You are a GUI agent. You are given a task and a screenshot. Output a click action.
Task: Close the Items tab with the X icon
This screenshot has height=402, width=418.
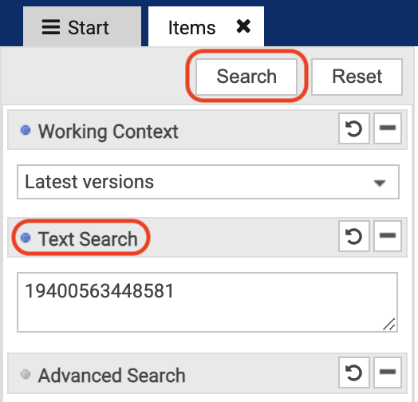point(243,26)
